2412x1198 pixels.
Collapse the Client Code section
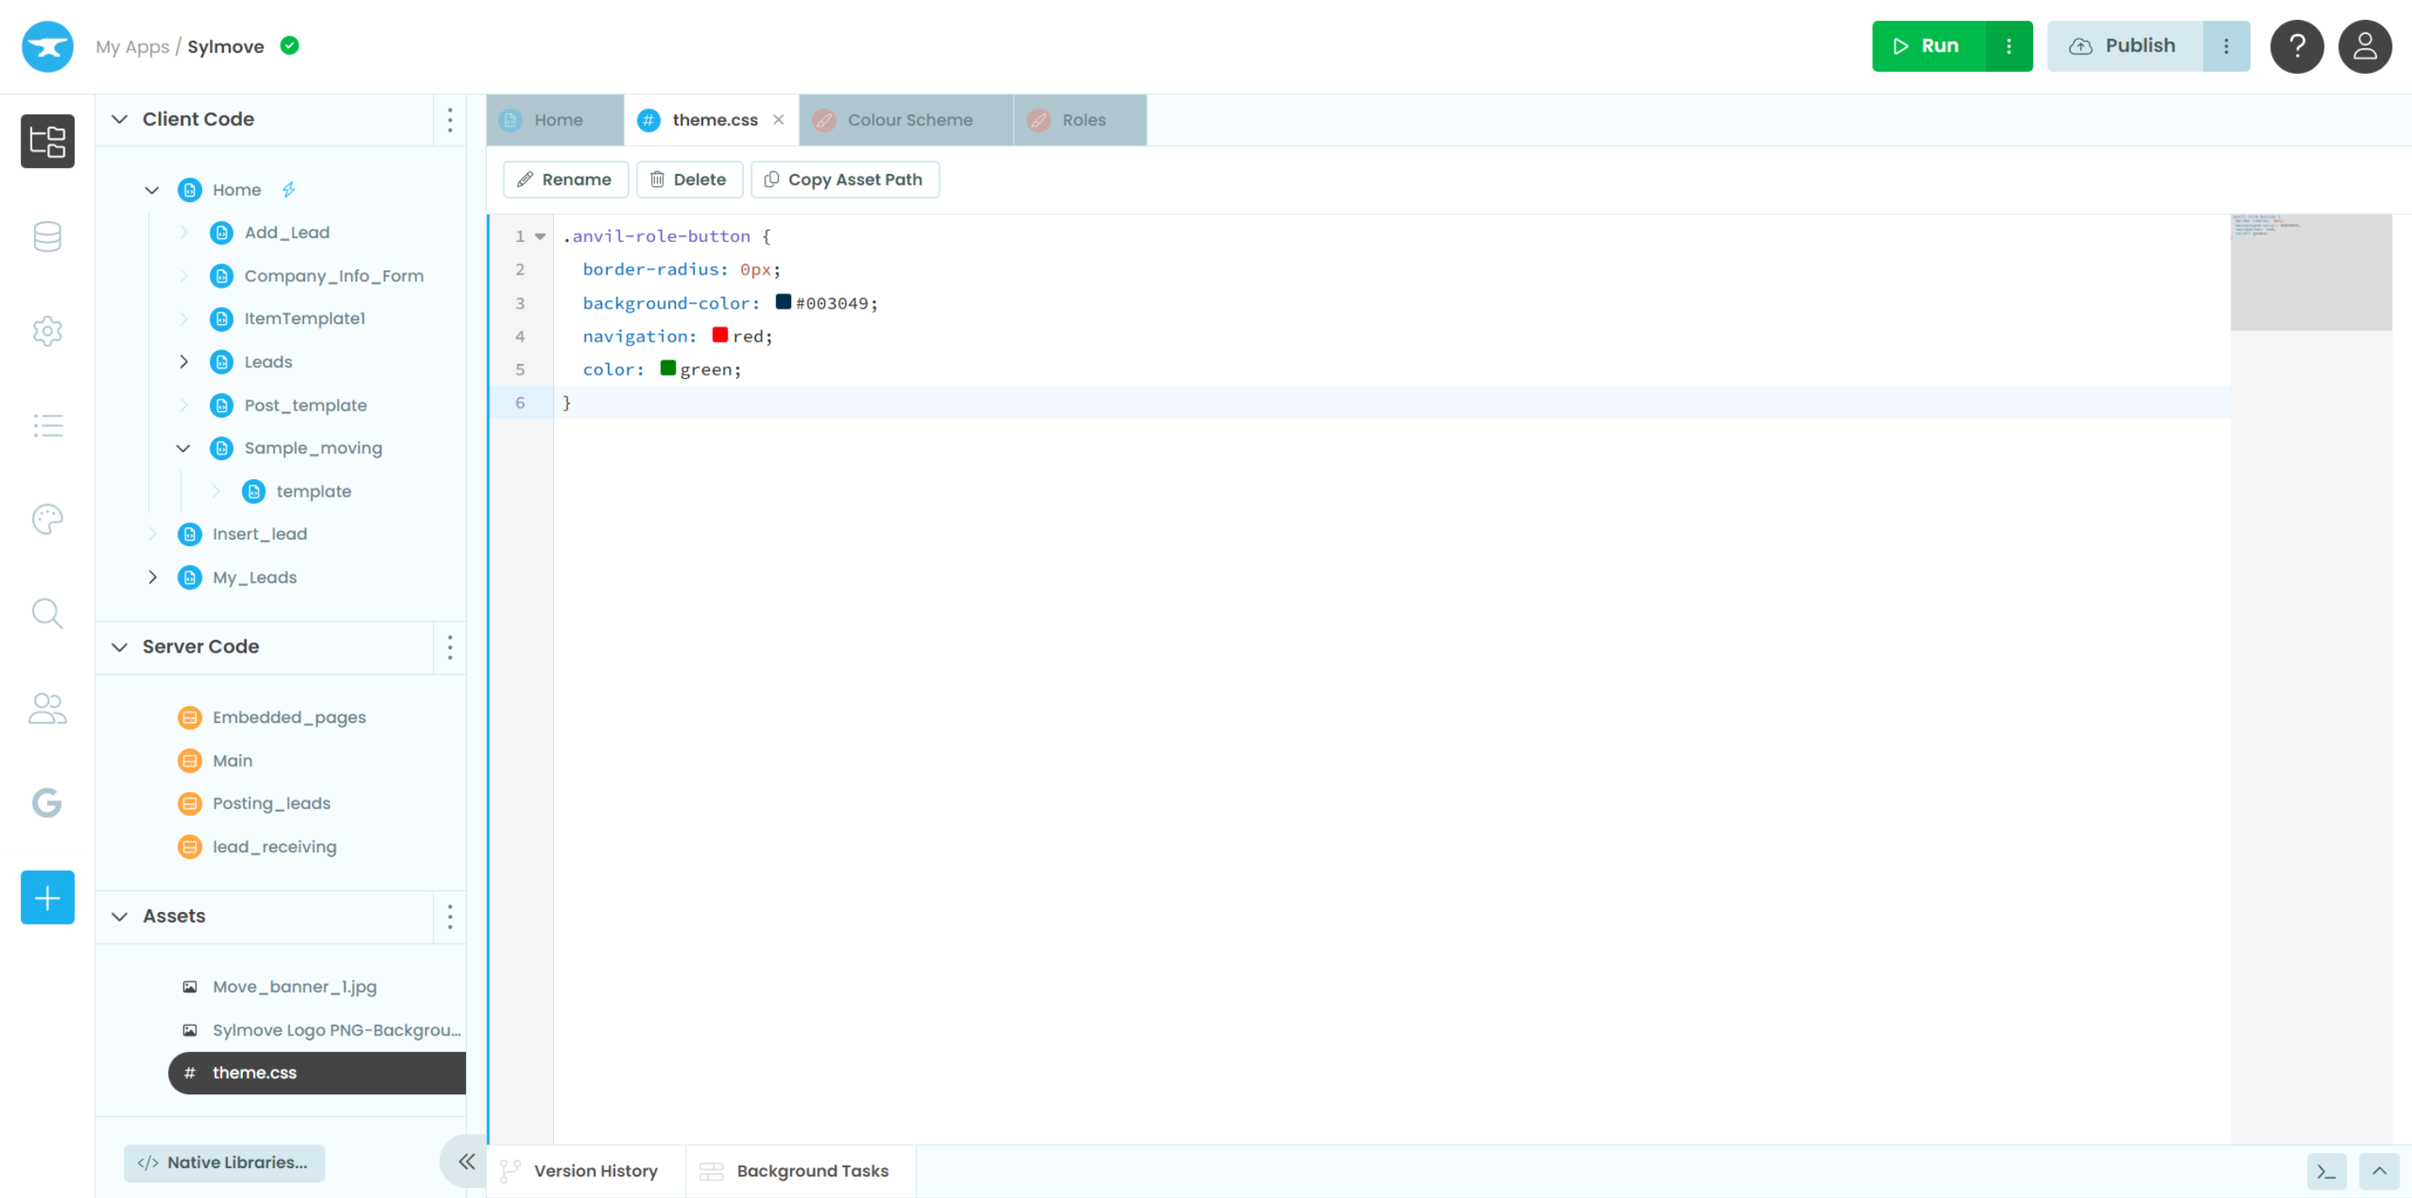(120, 119)
